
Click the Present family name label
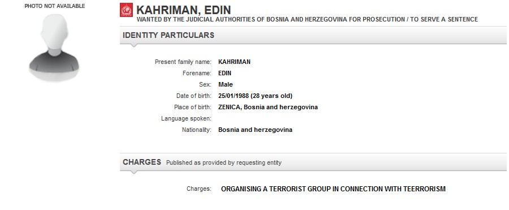[183, 62]
